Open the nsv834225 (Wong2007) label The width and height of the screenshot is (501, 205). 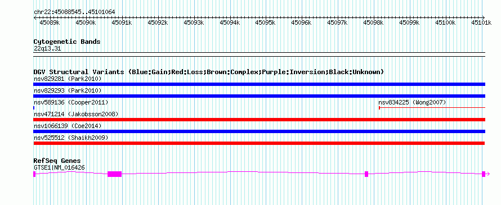point(412,102)
